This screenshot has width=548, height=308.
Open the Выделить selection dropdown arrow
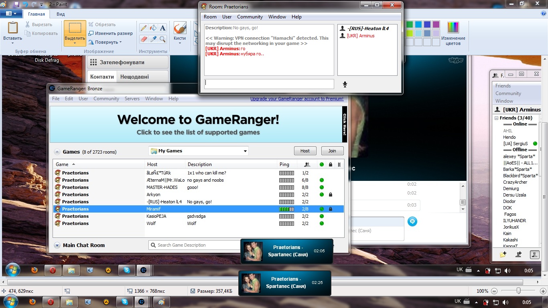point(75,43)
